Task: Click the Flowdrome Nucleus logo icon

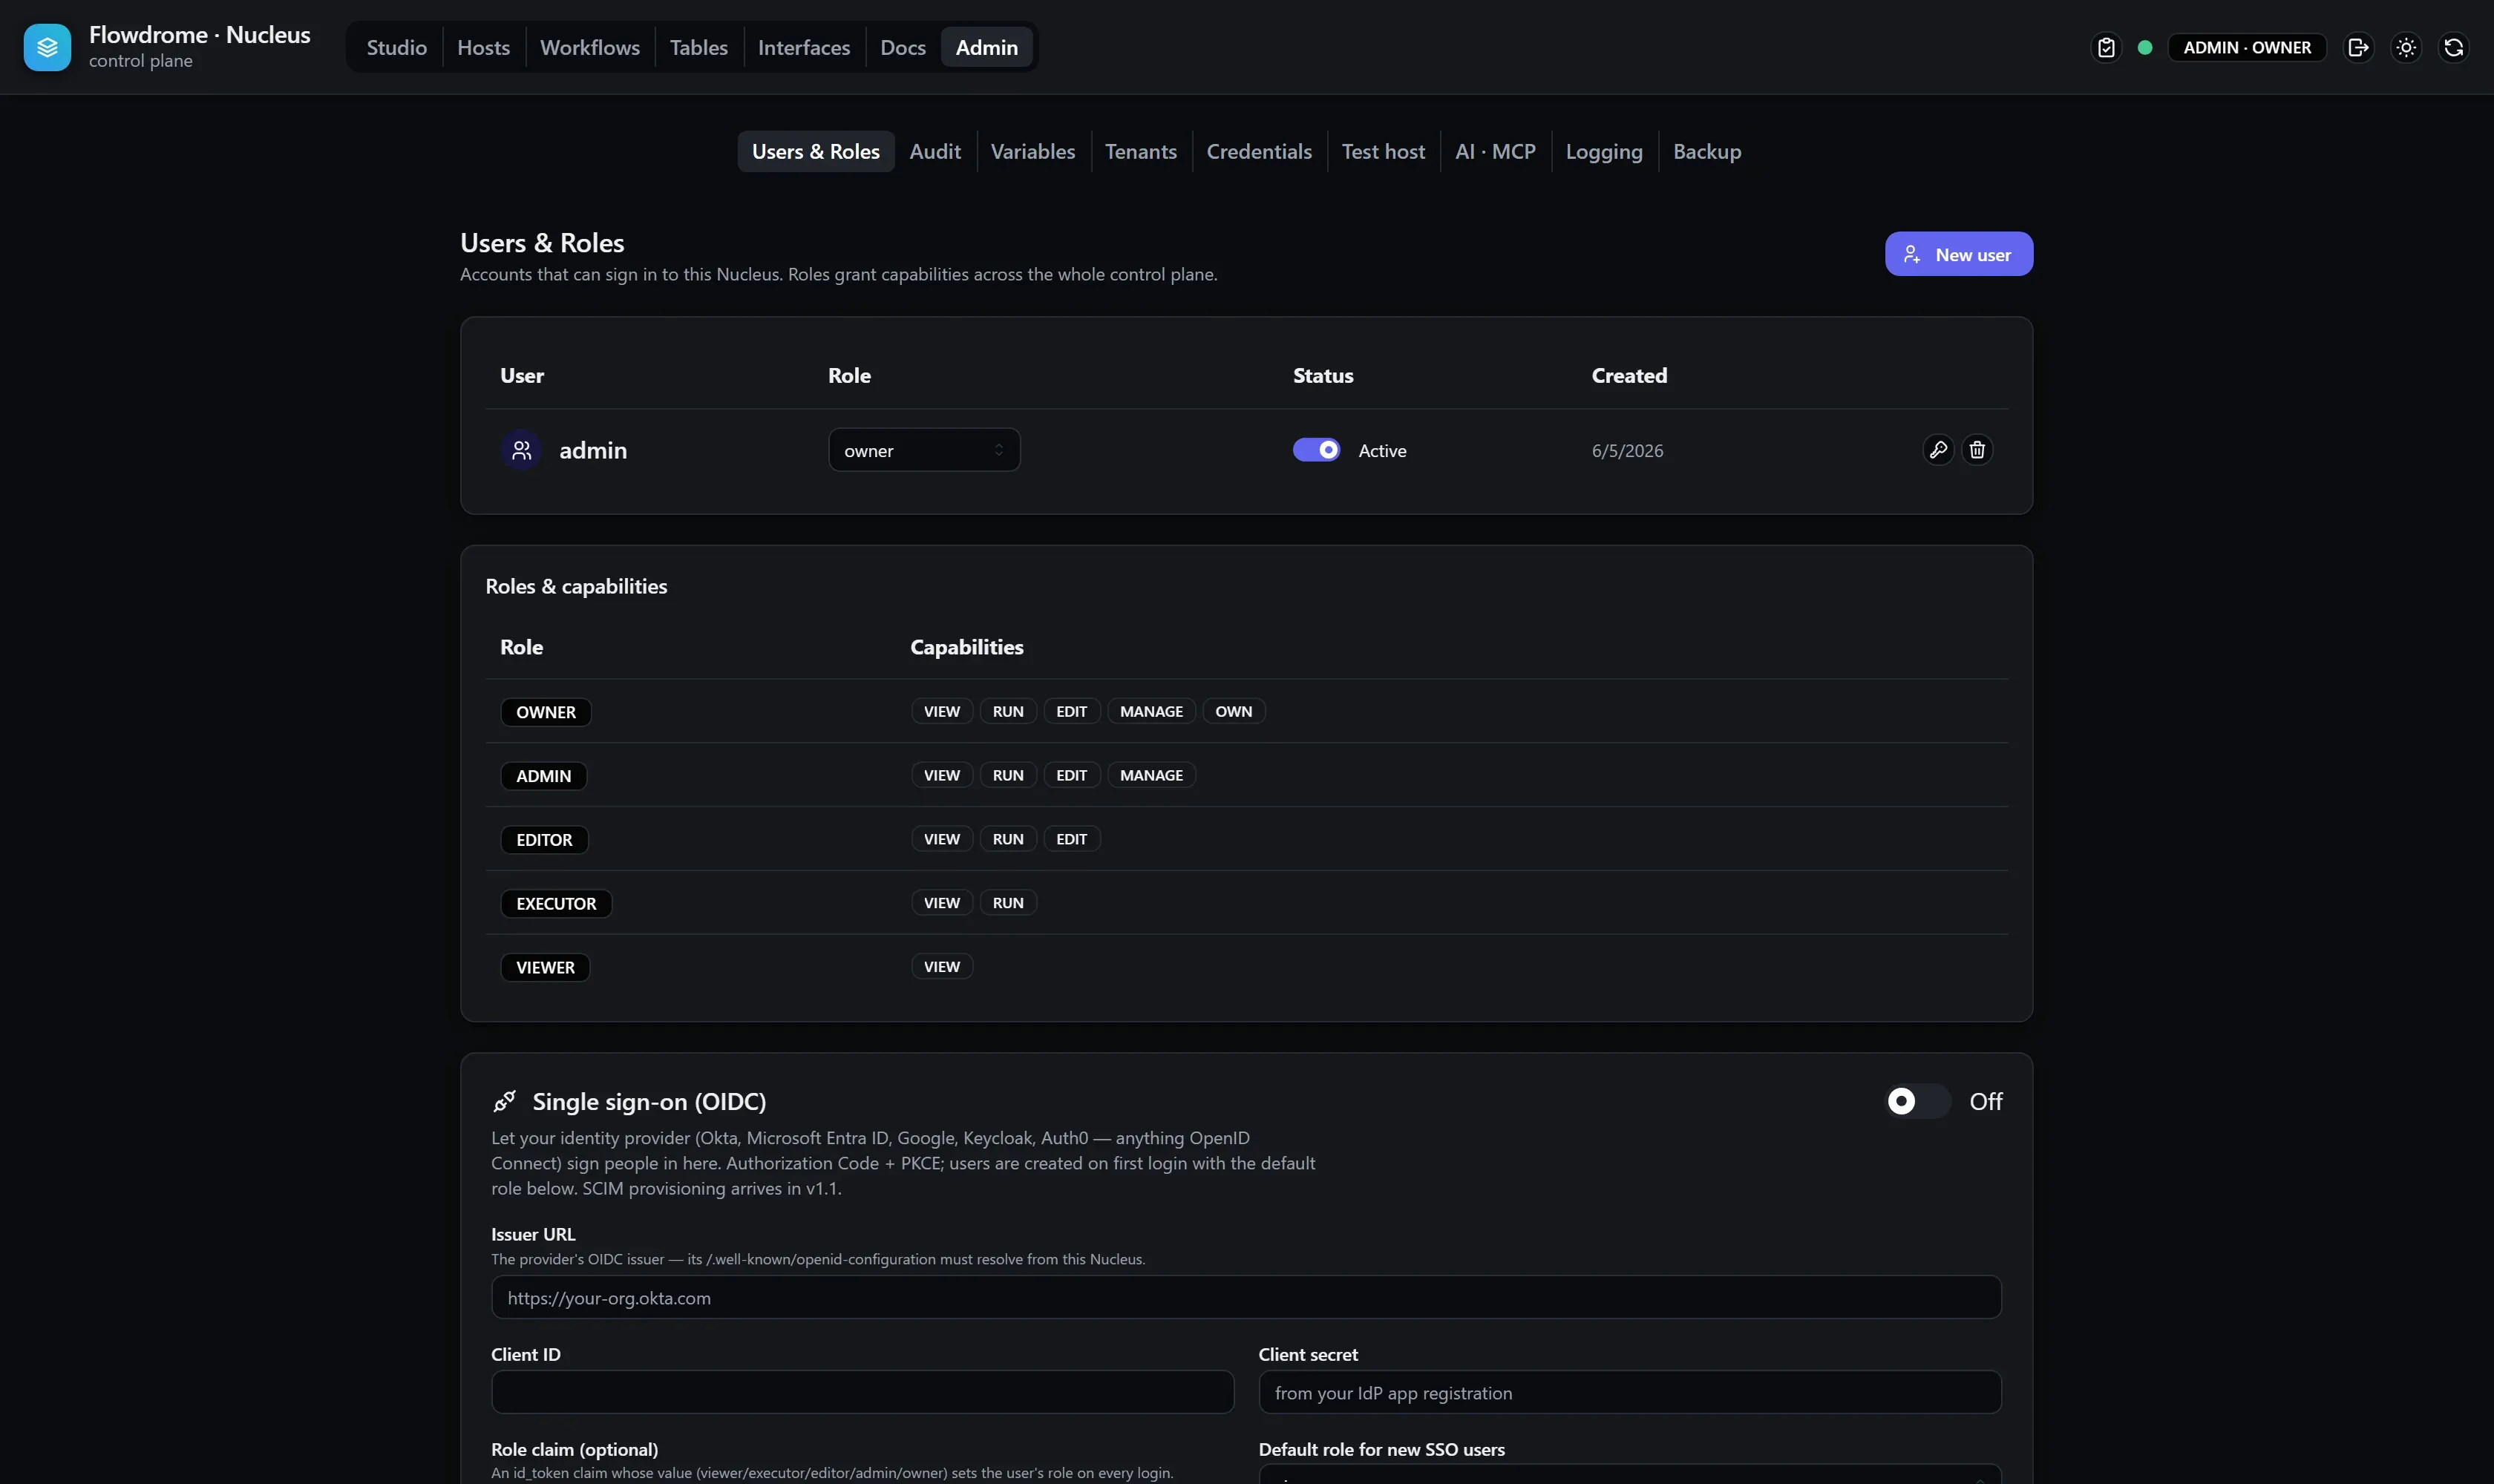Action: [x=47, y=47]
